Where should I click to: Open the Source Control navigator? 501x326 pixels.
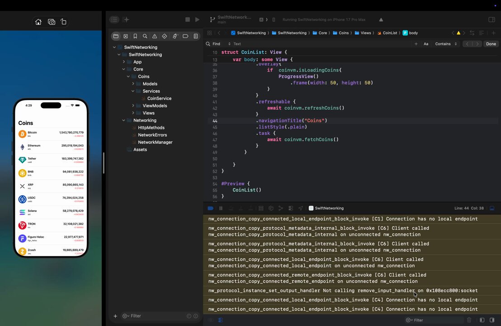pos(126,36)
